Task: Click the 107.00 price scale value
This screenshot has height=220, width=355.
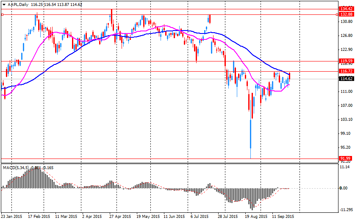Action: (x=347, y=106)
